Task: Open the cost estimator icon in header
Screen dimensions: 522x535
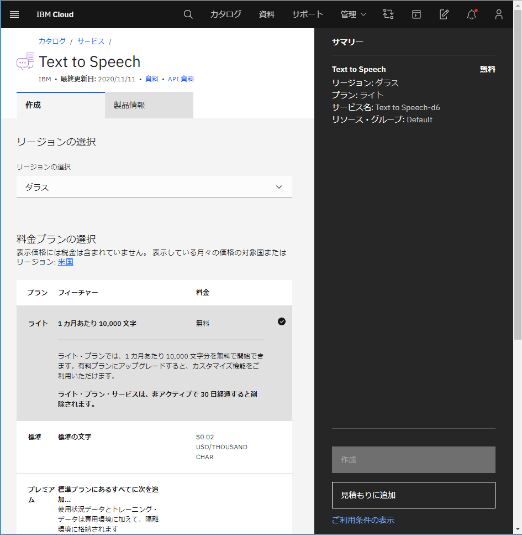Action: pyautogui.click(x=388, y=14)
